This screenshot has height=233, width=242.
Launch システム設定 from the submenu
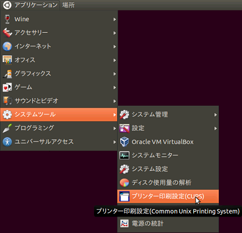coord(168,169)
